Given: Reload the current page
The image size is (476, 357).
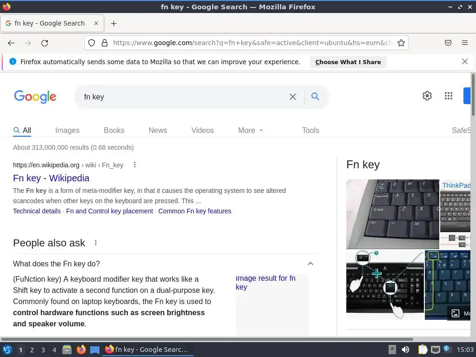Looking at the screenshot, I should pyautogui.click(x=45, y=43).
